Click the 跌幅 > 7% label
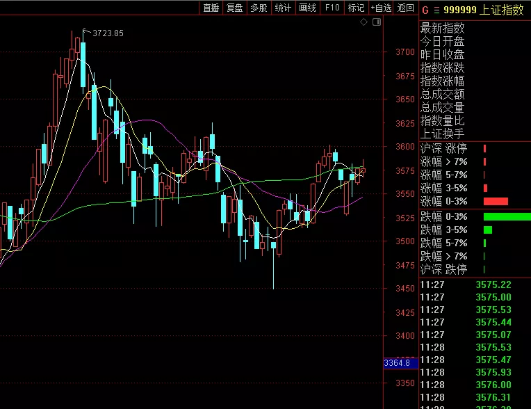Viewport: 531px width, 409px height. click(x=444, y=256)
